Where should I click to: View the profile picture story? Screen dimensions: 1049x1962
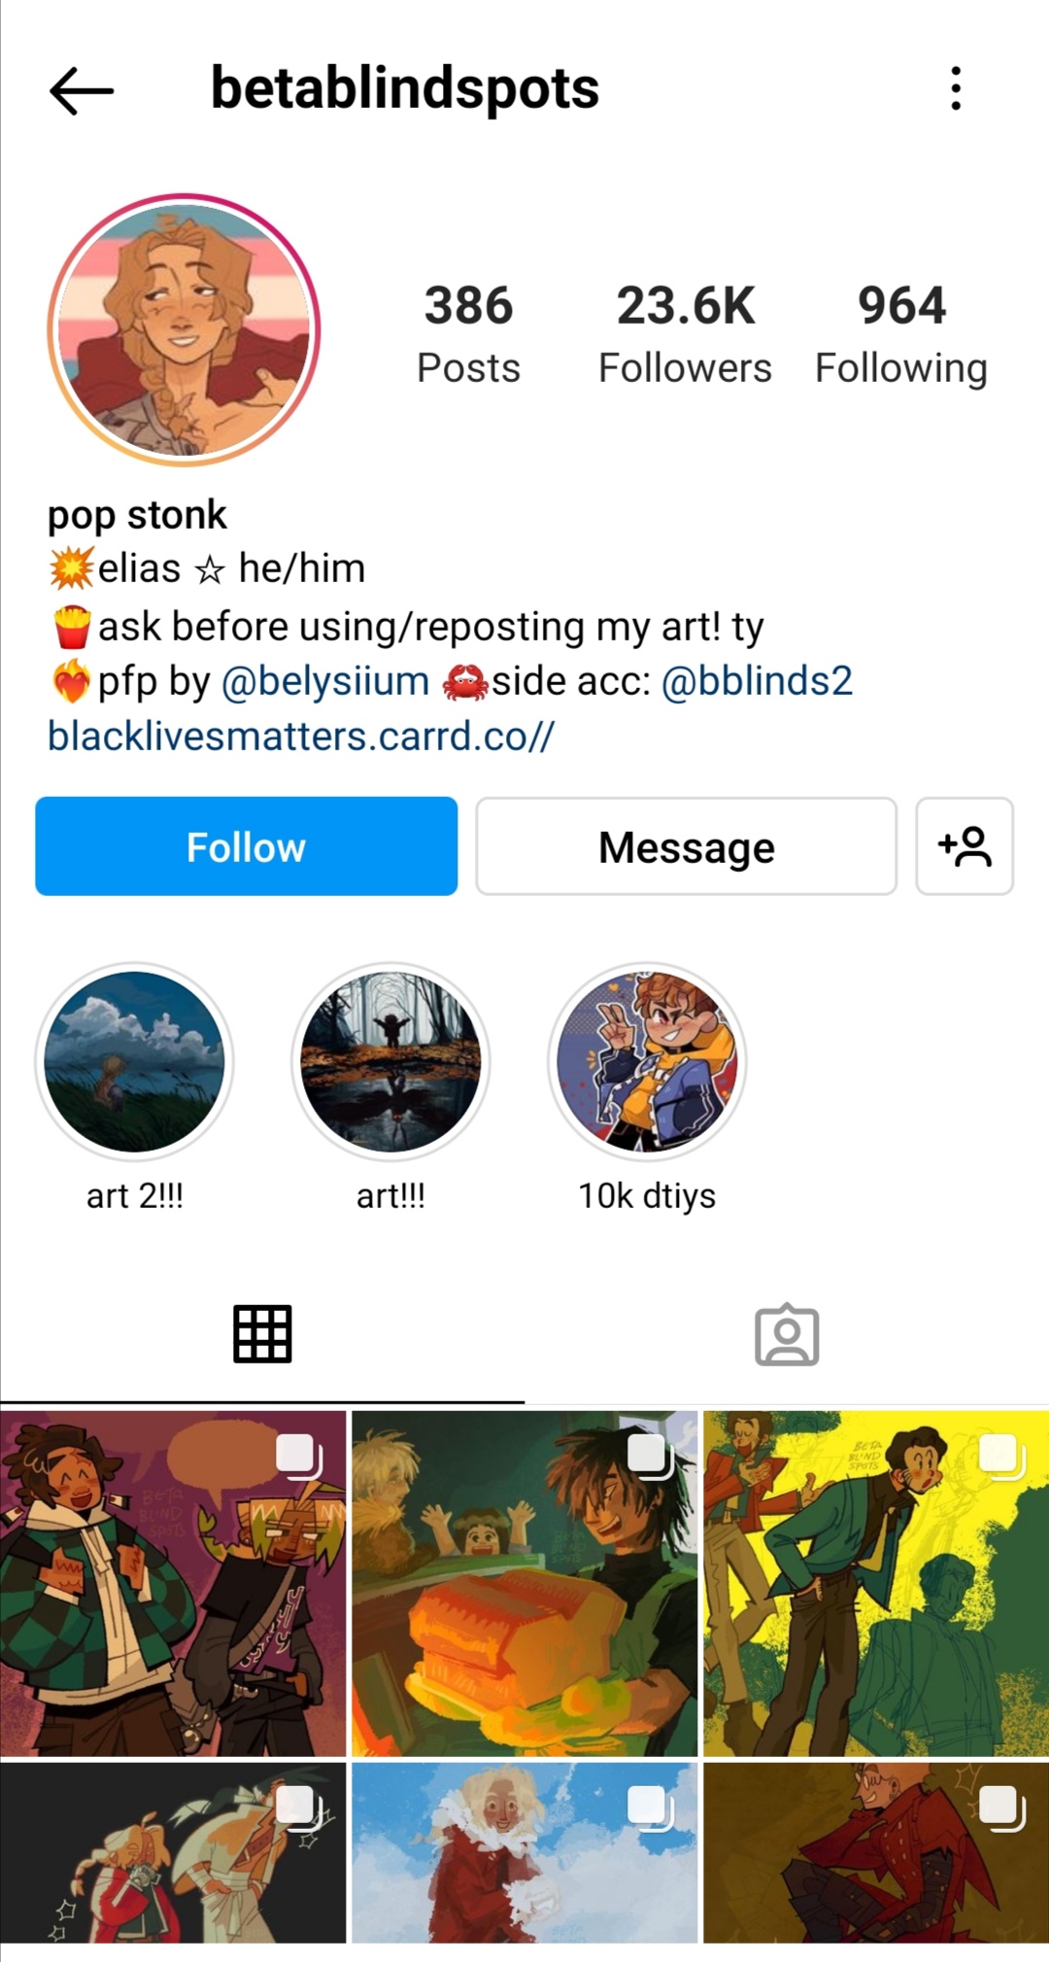pyautogui.click(x=184, y=329)
